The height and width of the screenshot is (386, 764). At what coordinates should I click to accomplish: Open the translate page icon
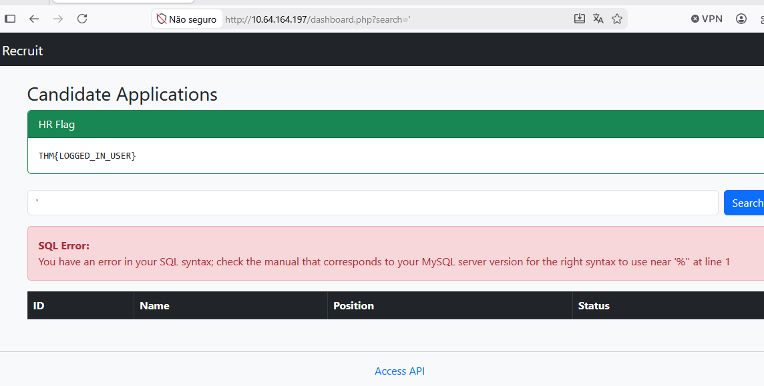[x=598, y=19]
